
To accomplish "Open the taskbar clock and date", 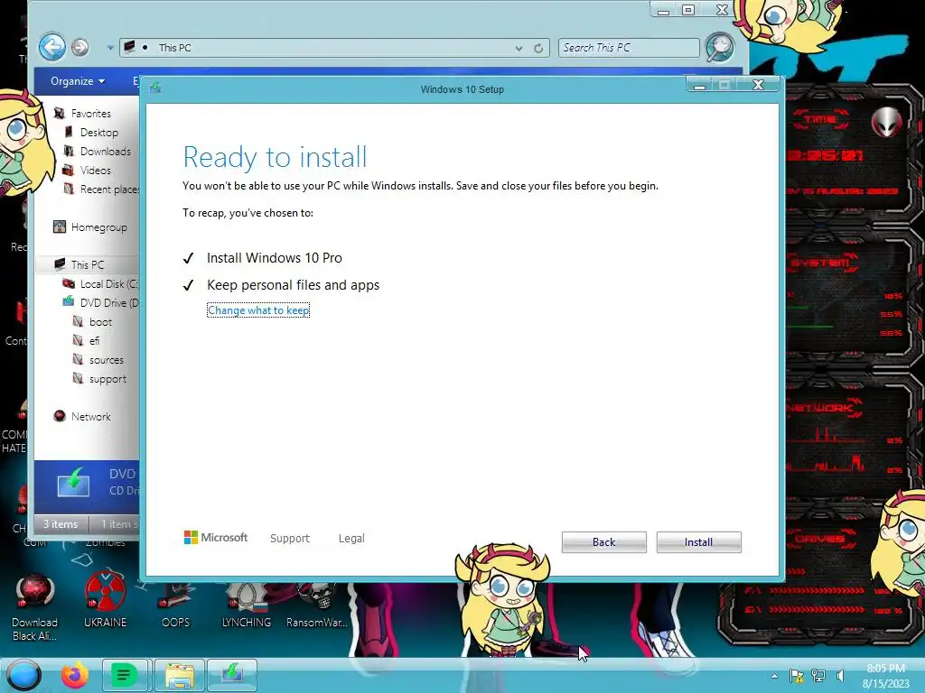I will (x=885, y=676).
